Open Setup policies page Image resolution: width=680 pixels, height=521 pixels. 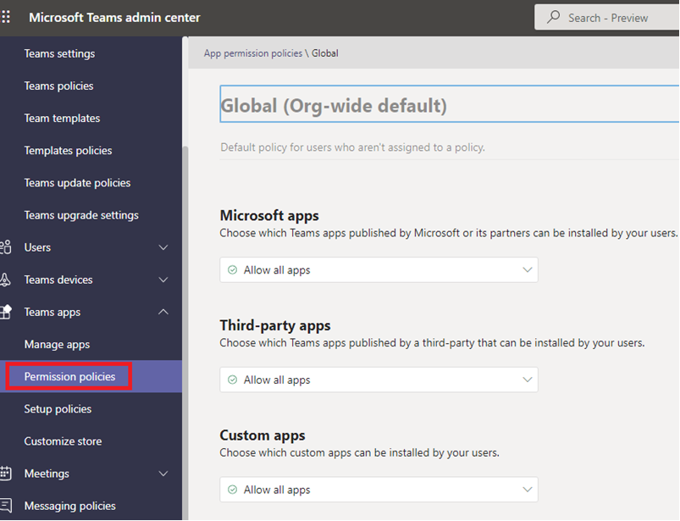[x=58, y=409]
